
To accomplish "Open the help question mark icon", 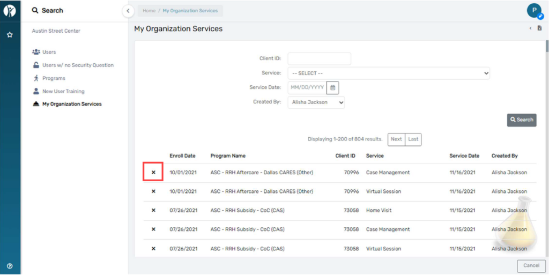I will coord(10,266).
